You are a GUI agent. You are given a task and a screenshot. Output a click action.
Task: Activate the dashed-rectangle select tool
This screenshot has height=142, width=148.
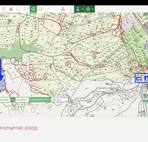[x=70, y=9]
